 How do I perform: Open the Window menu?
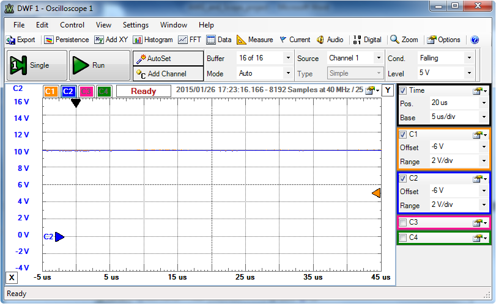click(174, 25)
